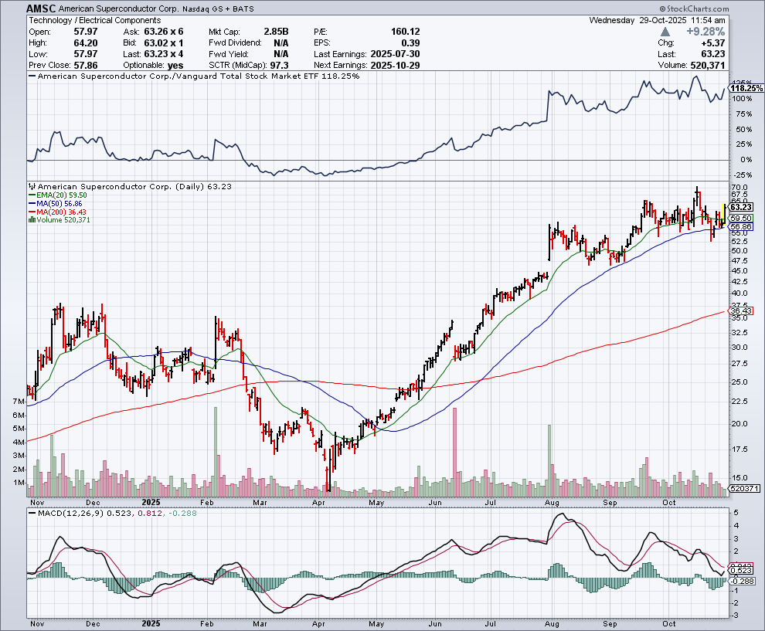Click the green 59.50 EMA(20) axis label

(740, 219)
